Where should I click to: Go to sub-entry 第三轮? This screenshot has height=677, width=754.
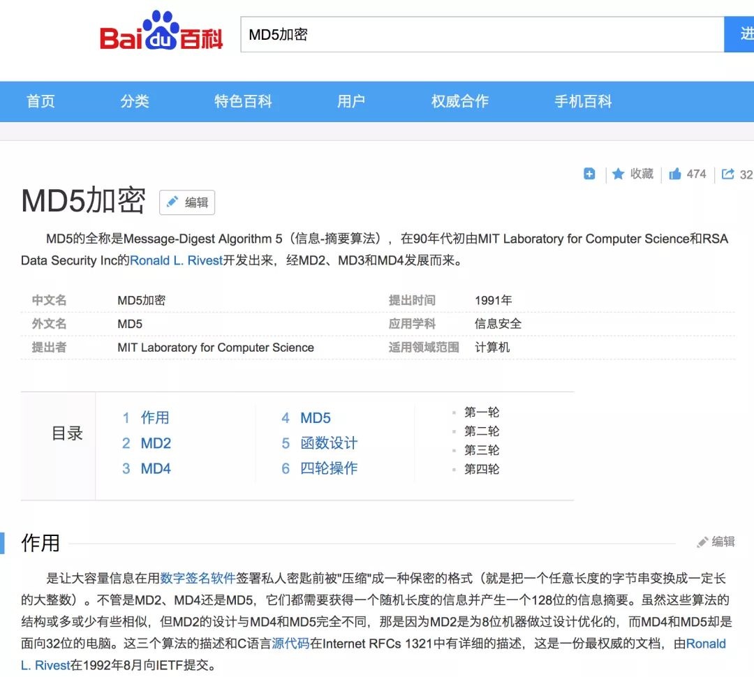pos(481,450)
